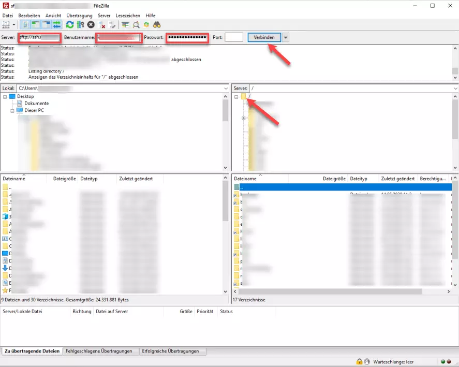
Task: Click 'Warteschlange: leer' status text
Action: pyautogui.click(x=393, y=362)
